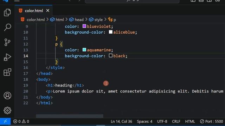Change HTML language mode
The width and height of the screenshot is (225, 126).
[190, 121]
